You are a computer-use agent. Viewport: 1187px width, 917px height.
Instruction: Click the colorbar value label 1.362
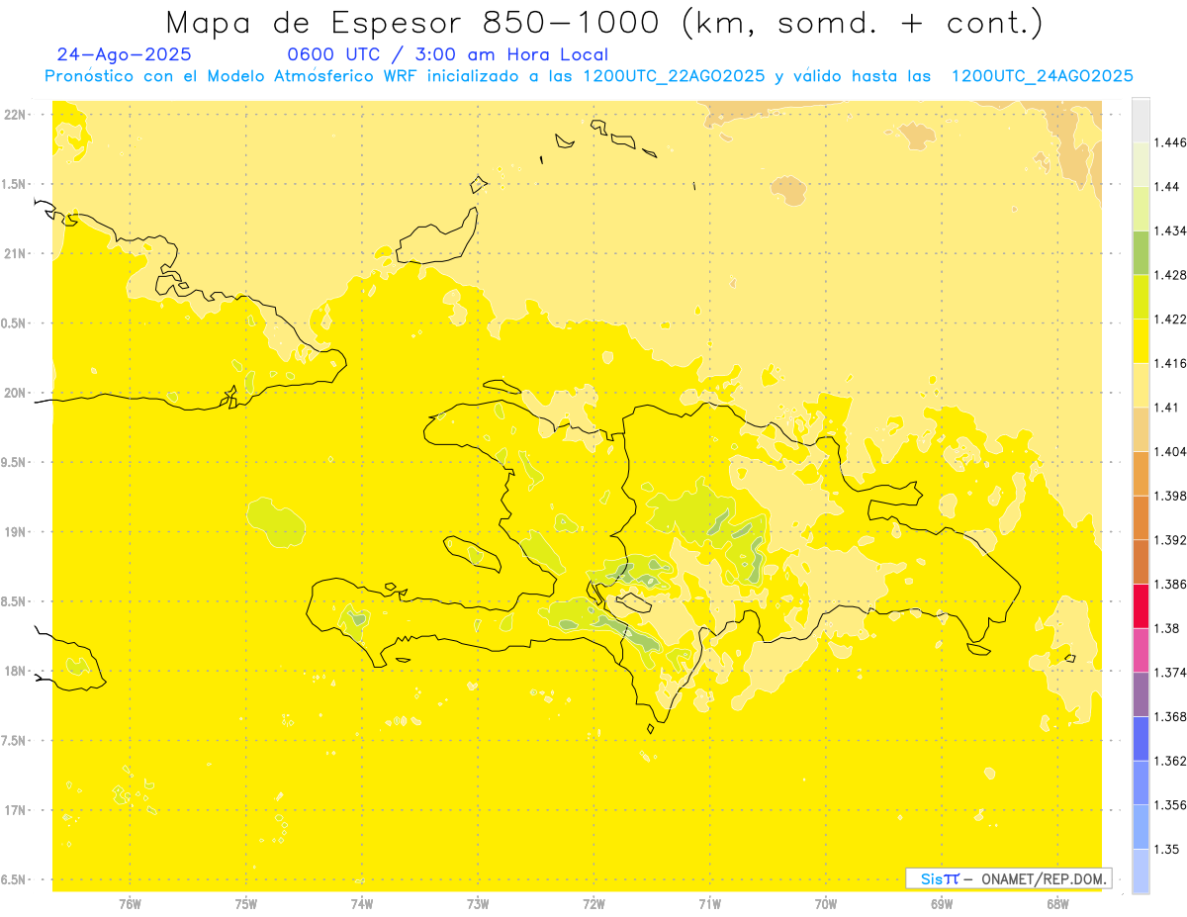pyautogui.click(x=1170, y=761)
